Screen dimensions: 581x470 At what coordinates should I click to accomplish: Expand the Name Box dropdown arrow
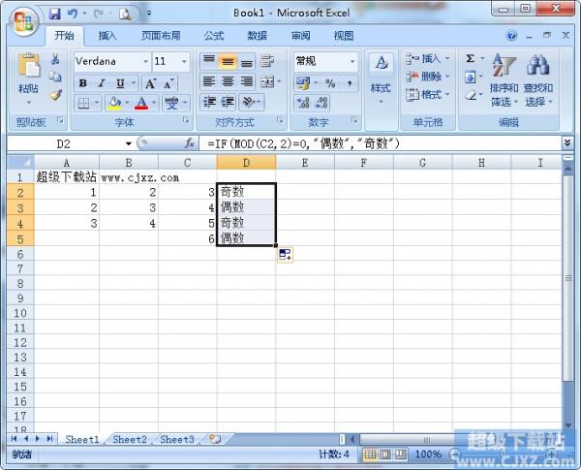click(x=128, y=143)
